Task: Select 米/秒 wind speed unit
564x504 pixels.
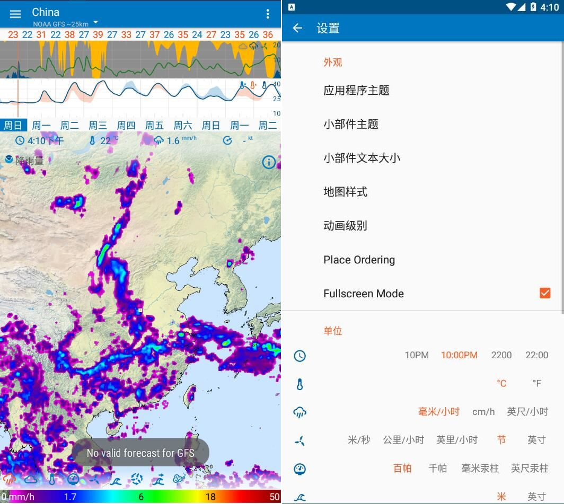Action: 359,439
